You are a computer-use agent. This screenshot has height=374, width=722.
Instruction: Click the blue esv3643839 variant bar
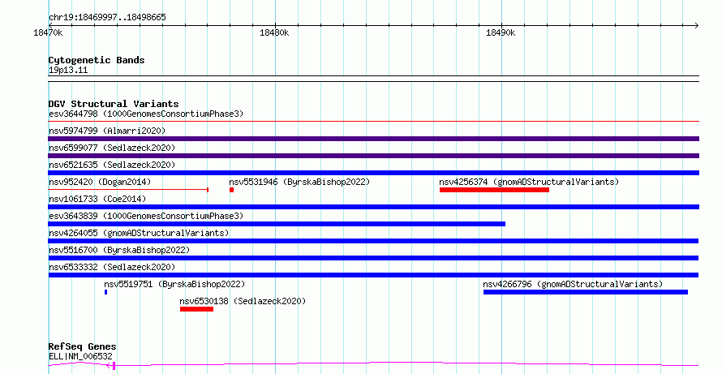coord(277,224)
